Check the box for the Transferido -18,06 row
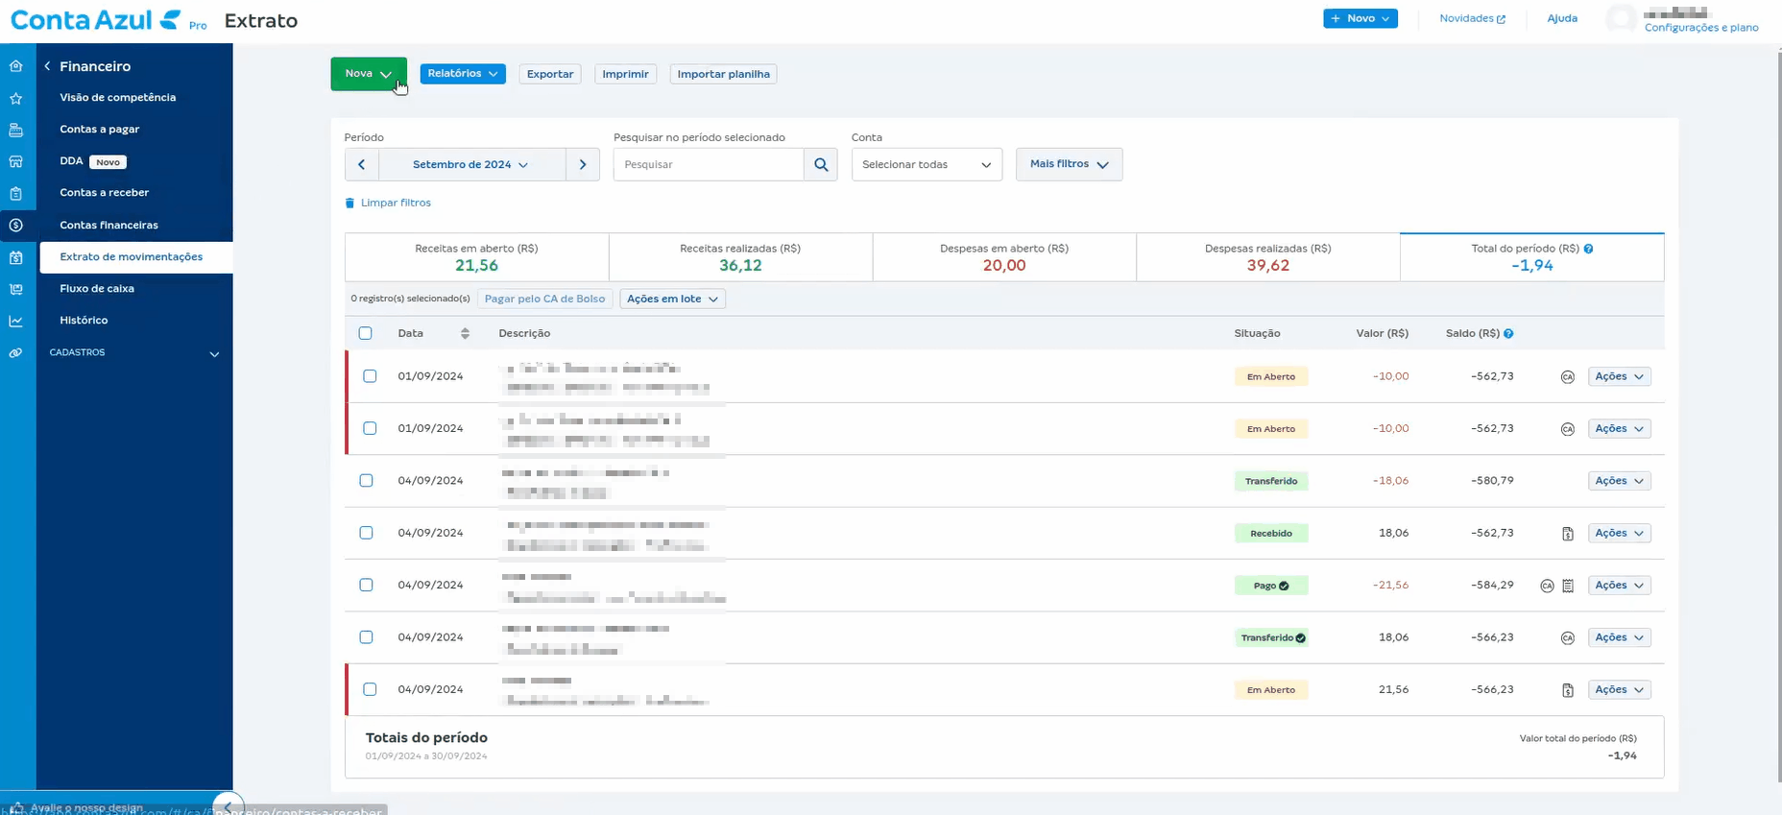The width and height of the screenshot is (1782, 815). coord(366,481)
